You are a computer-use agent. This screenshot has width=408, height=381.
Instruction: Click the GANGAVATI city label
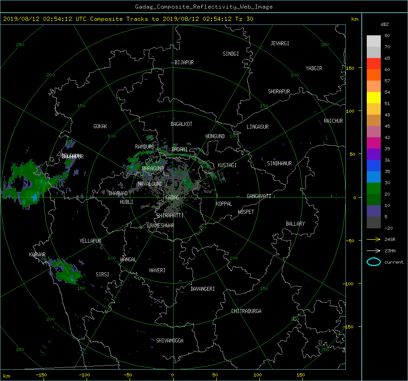[x=259, y=196]
